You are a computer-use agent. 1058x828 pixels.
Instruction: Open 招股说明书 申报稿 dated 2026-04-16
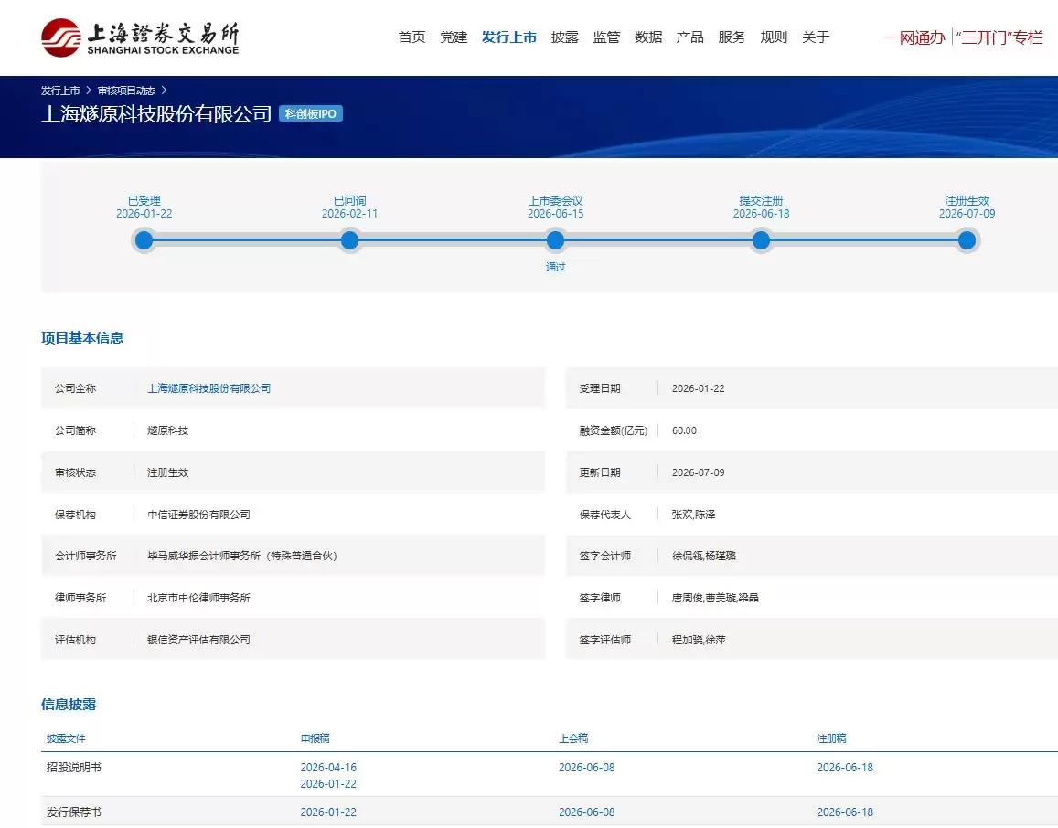click(x=328, y=768)
